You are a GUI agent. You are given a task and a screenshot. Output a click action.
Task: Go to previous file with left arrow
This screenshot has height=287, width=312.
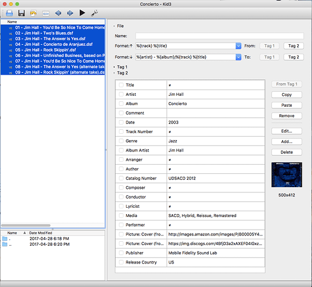(x=58, y=13)
